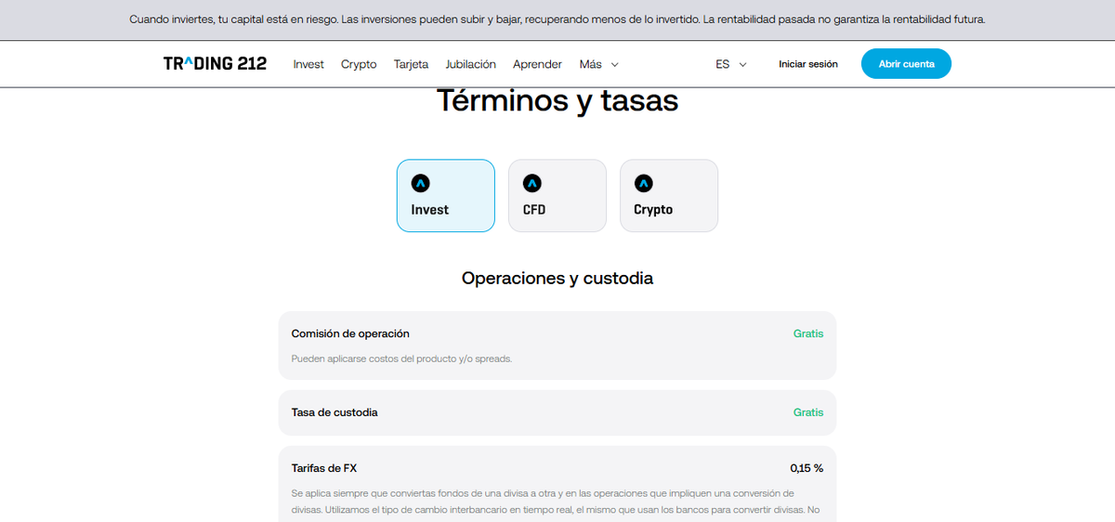This screenshot has height=522, width=1115.
Task: Expand the ES language selector
Action: pos(731,64)
